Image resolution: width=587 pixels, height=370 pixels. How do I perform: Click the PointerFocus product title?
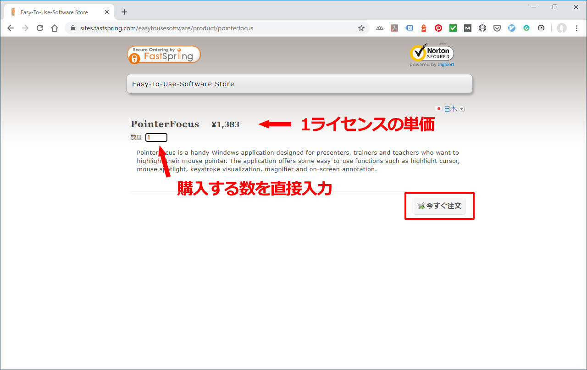pyautogui.click(x=165, y=124)
